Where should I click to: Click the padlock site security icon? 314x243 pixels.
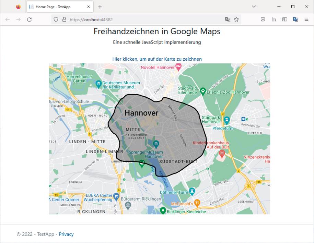click(64, 20)
